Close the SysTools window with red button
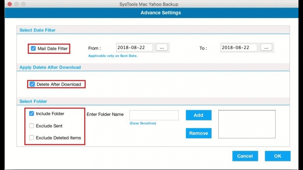Screen dimensions: 303x170 pyautogui.click(x=10, y=4)
